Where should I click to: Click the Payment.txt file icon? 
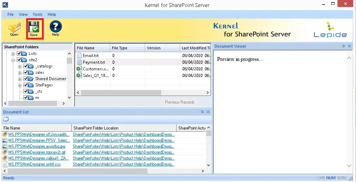point(79,62)
